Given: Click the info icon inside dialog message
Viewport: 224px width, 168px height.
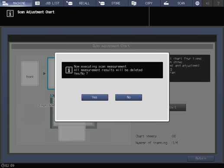Looking at the screenshot, I should point(69,70).
